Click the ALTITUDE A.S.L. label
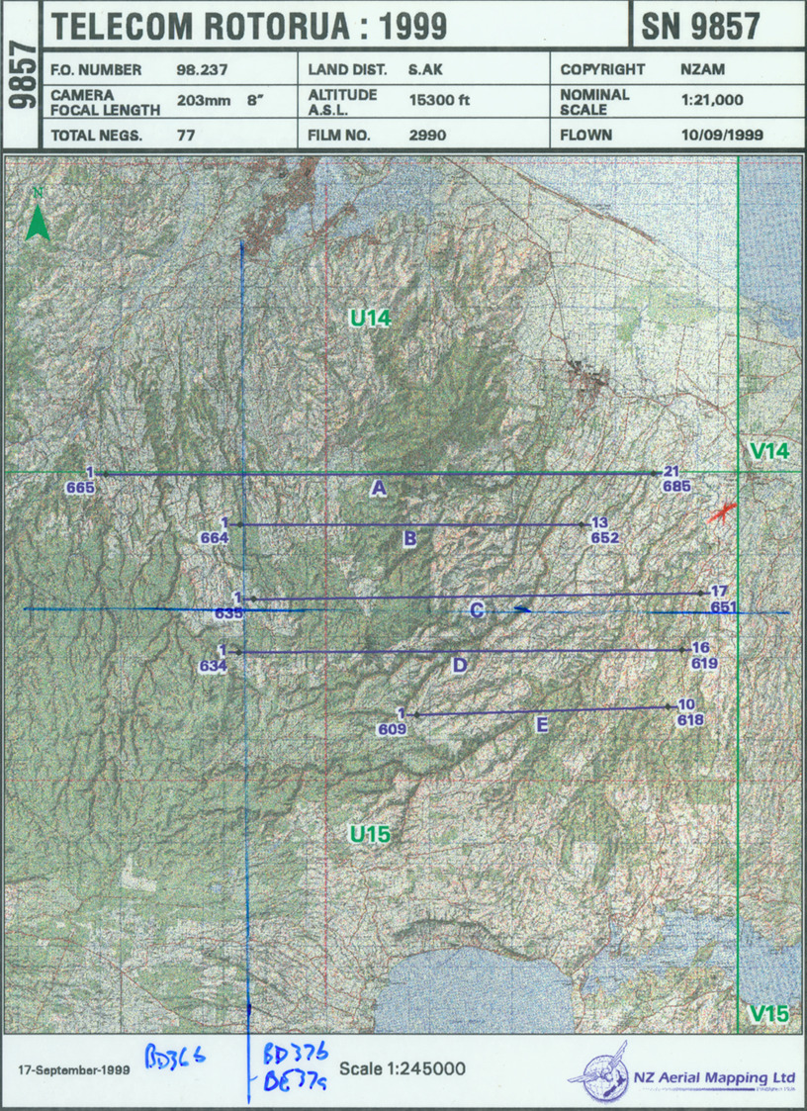 [x=342, y=102]
